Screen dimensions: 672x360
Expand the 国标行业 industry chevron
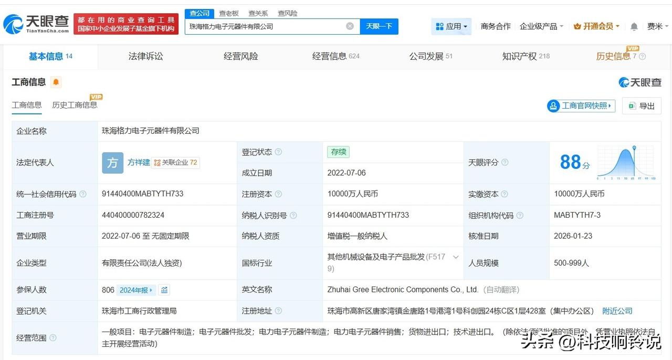(x=456, y=257)
